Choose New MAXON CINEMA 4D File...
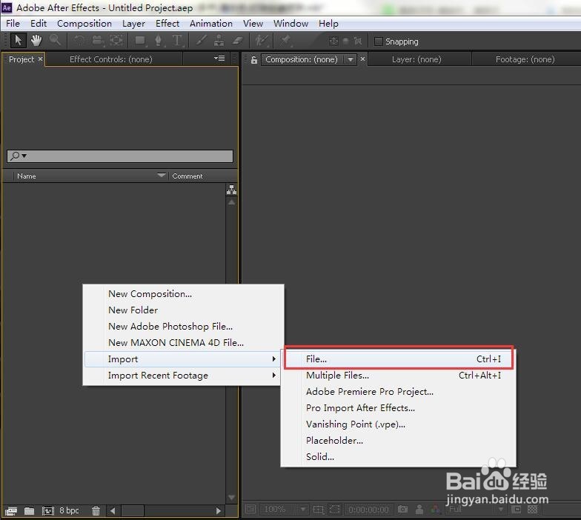581x520 pixels. [184, 342]
